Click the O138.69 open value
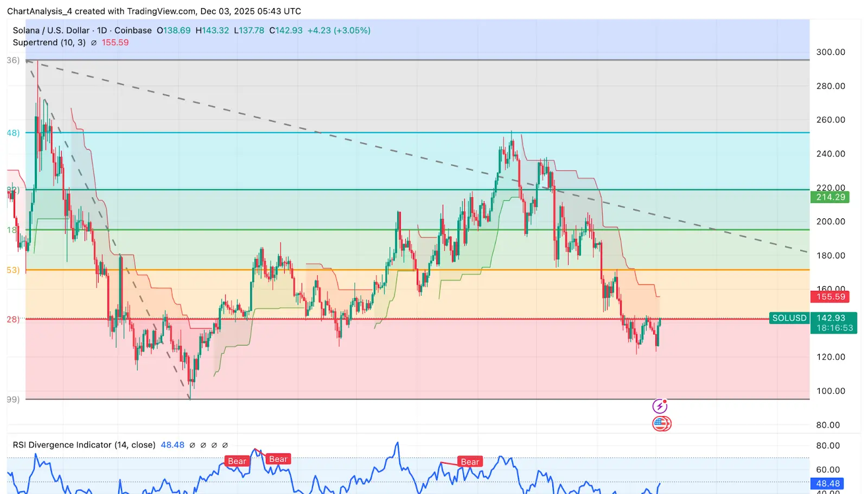 coord(174,30)
